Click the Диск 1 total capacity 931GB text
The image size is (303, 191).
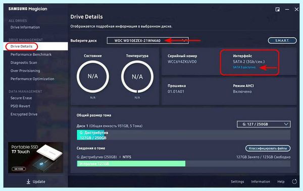click(110, 126)
